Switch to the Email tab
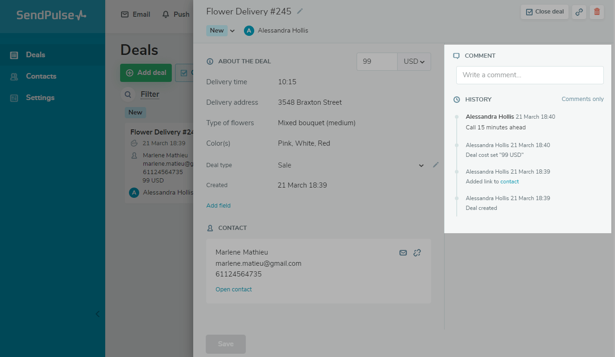 (x=135, y=14)
